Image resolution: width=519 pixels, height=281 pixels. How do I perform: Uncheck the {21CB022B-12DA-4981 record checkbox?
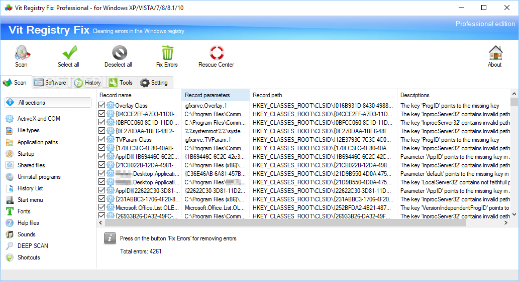pyautogui.click(x=101, y=165)
